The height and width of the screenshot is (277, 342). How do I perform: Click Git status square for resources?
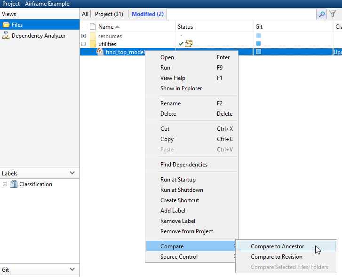tap(258, 36)
